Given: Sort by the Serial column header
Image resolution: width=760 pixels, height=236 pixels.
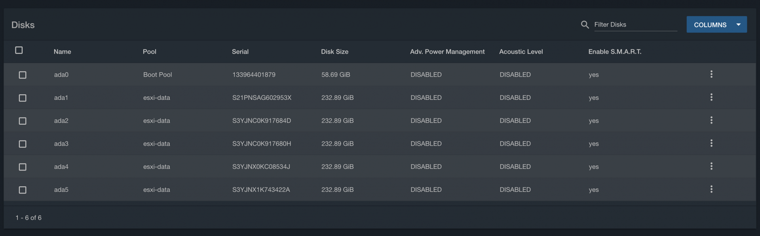Looking at the screenshot, I should [240, 52].
